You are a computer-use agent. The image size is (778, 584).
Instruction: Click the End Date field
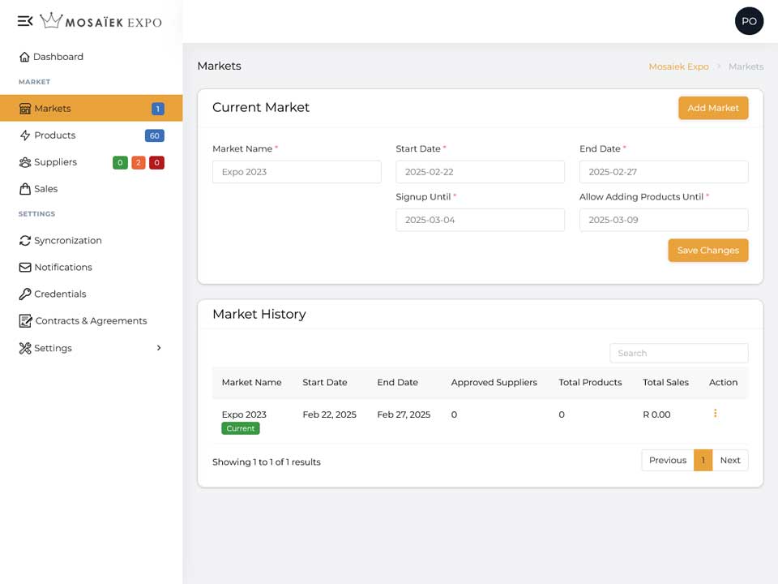coord(664,172)
